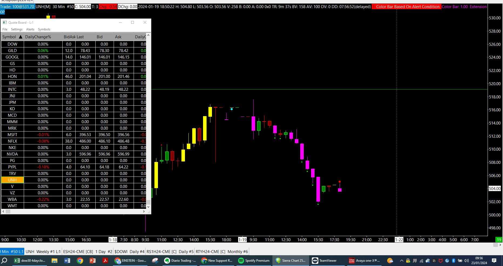503x266 pixels.
Task: Click the 504.00 current price label
Action: [495, 189]
